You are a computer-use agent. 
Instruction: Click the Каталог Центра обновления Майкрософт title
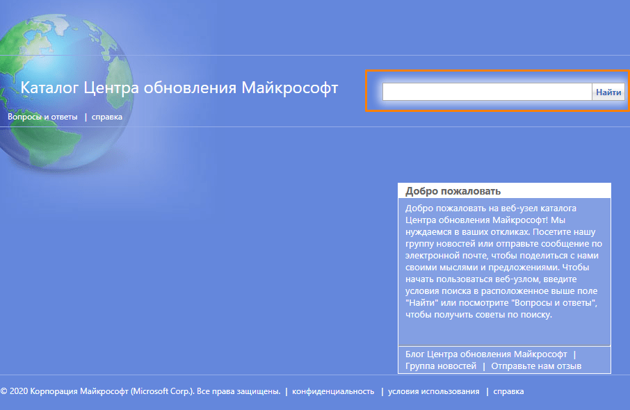click(179, 88)
